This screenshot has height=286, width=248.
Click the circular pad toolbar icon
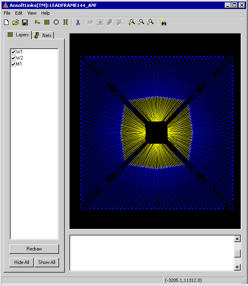point(56,22)
